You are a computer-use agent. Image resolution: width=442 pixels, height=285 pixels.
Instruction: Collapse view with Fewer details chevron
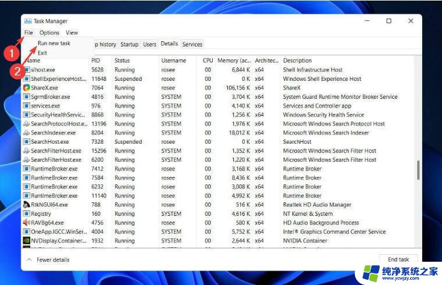29,259
